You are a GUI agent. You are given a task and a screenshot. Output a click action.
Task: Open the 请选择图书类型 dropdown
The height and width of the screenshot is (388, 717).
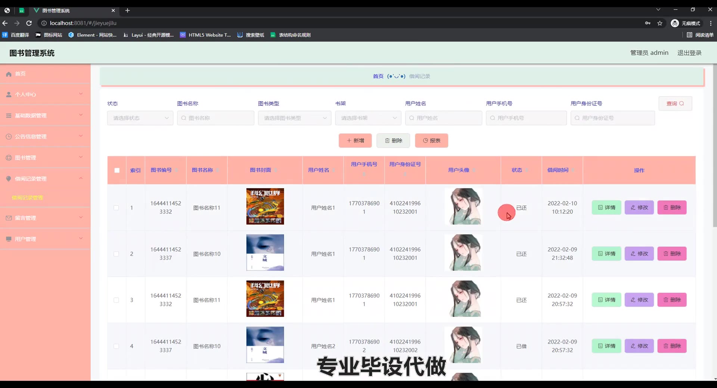pyautogui.click(x=294, y=118)
